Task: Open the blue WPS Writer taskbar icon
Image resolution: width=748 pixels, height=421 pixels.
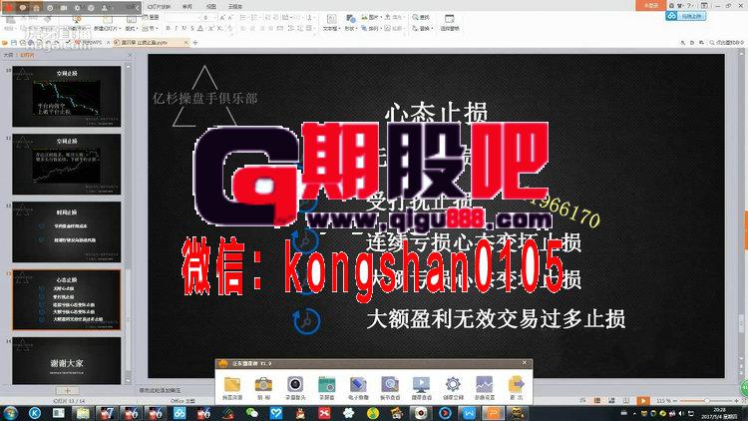Action: click(x=470, y=413)
